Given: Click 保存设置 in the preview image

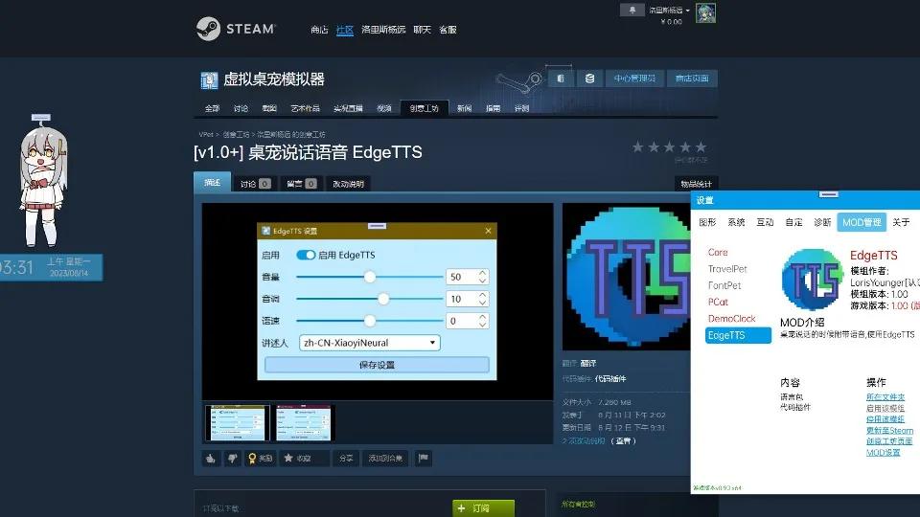Looking at the screenshot, I should 377,365.
